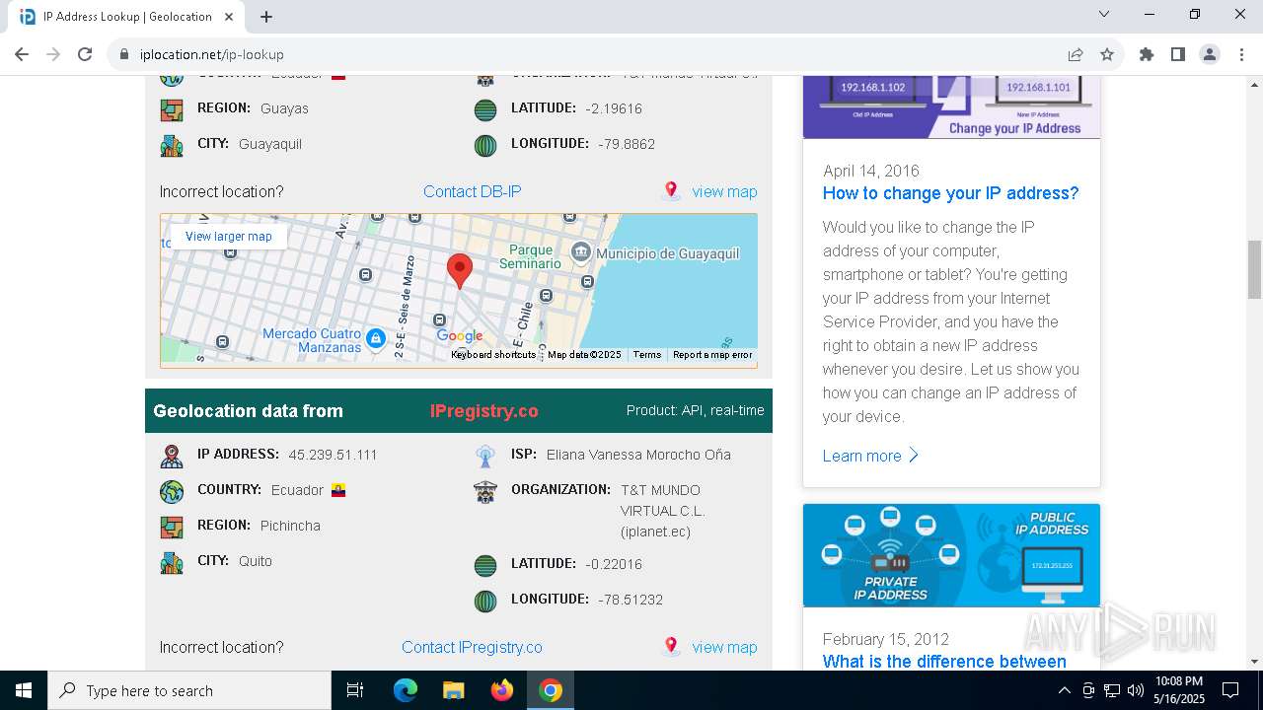1263x710 pixels.
Task: Launch Firefox from the taskbar
Action: tap(501, 690)
